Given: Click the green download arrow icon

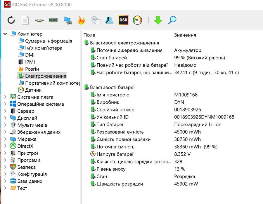Looking at the screenshot, I should (158, 20).
